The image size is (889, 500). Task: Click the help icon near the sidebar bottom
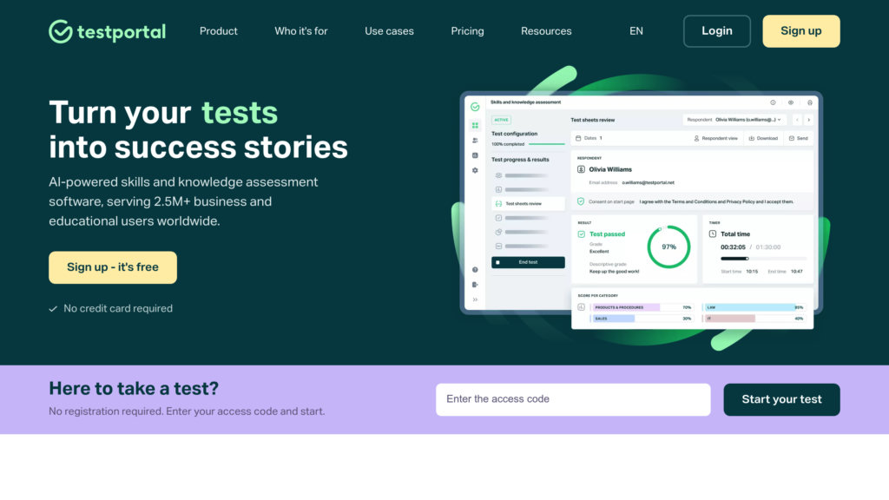pyautogui.click(x=475, y=270)
